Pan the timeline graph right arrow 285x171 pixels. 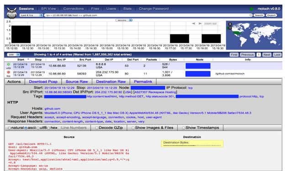(200, 24)
